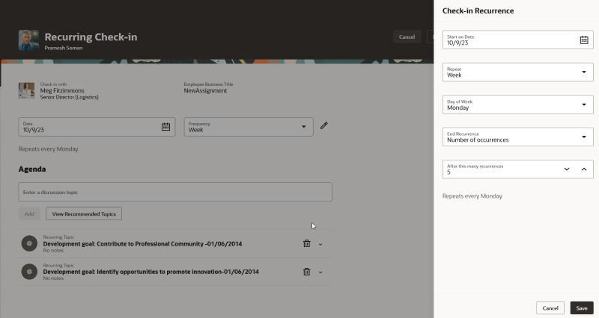The height and width of the screenshot is (318, 599).
Task: Cancel the Check-in Recurrence panel
Action: click(550, 308)
